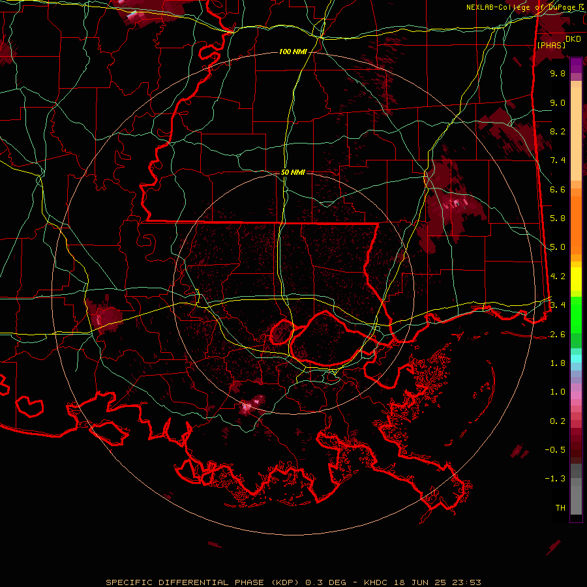Click the TH threshold legend label

click(x=560, y=507)
